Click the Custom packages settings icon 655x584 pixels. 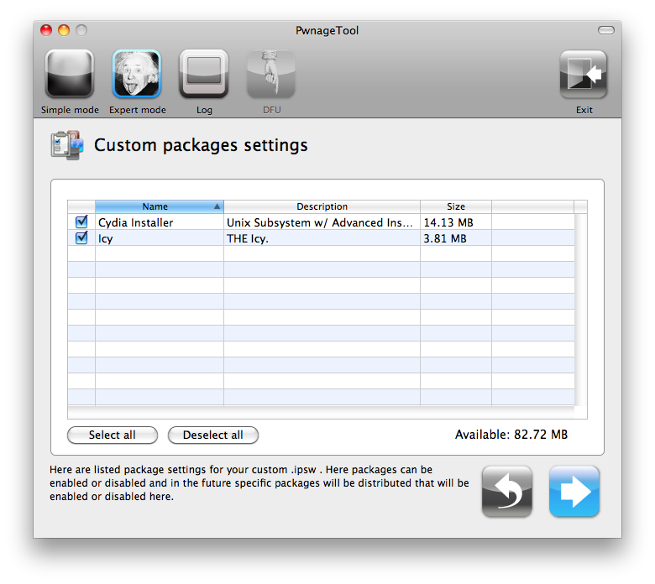point(67,145)
